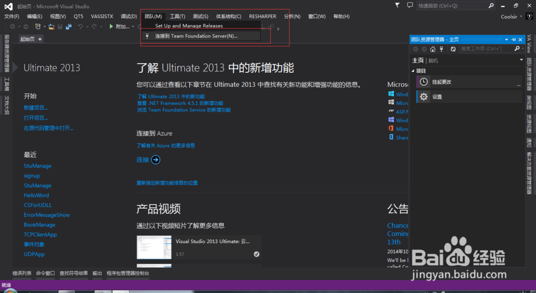Image resolution: width=536 pixels, height=293 pixels.
Task: Open the Visual Studio 2013 Ultimate video thumbnail
Action: pos(154,247)
